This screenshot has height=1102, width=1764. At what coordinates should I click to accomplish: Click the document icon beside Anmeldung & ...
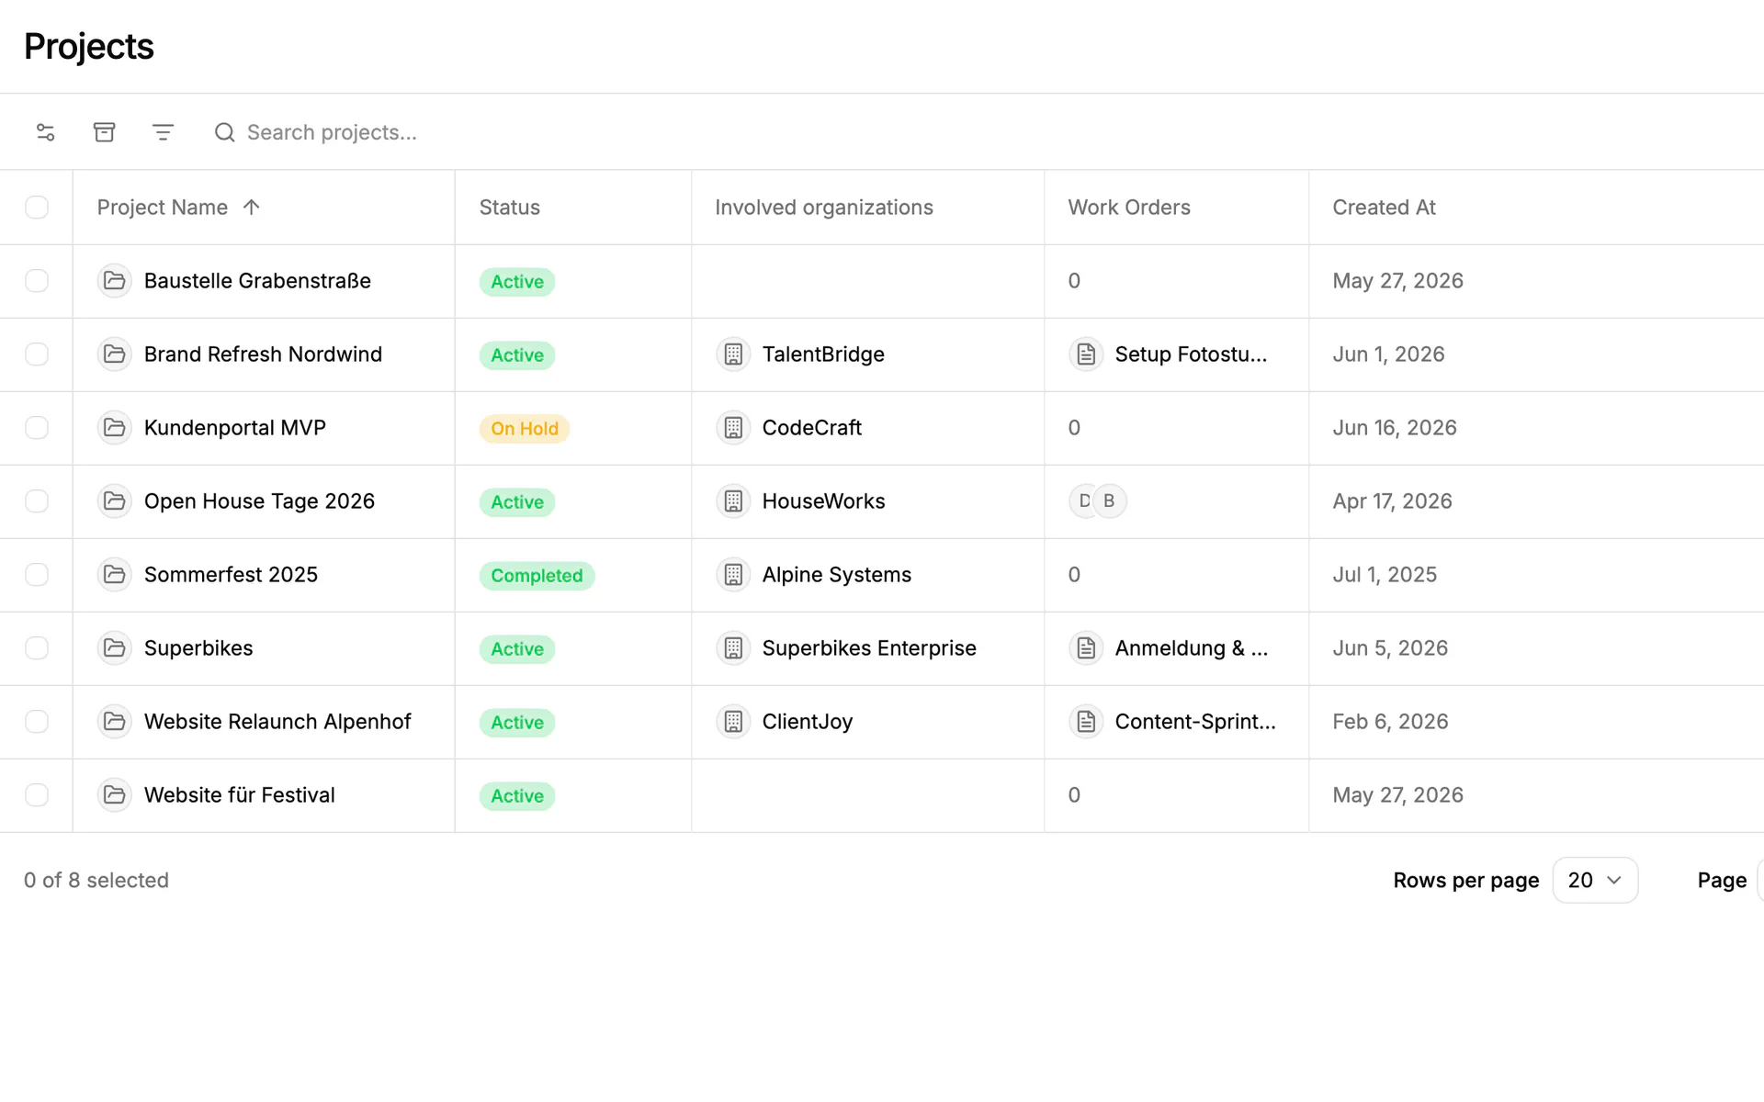(x=1086, y=647)
